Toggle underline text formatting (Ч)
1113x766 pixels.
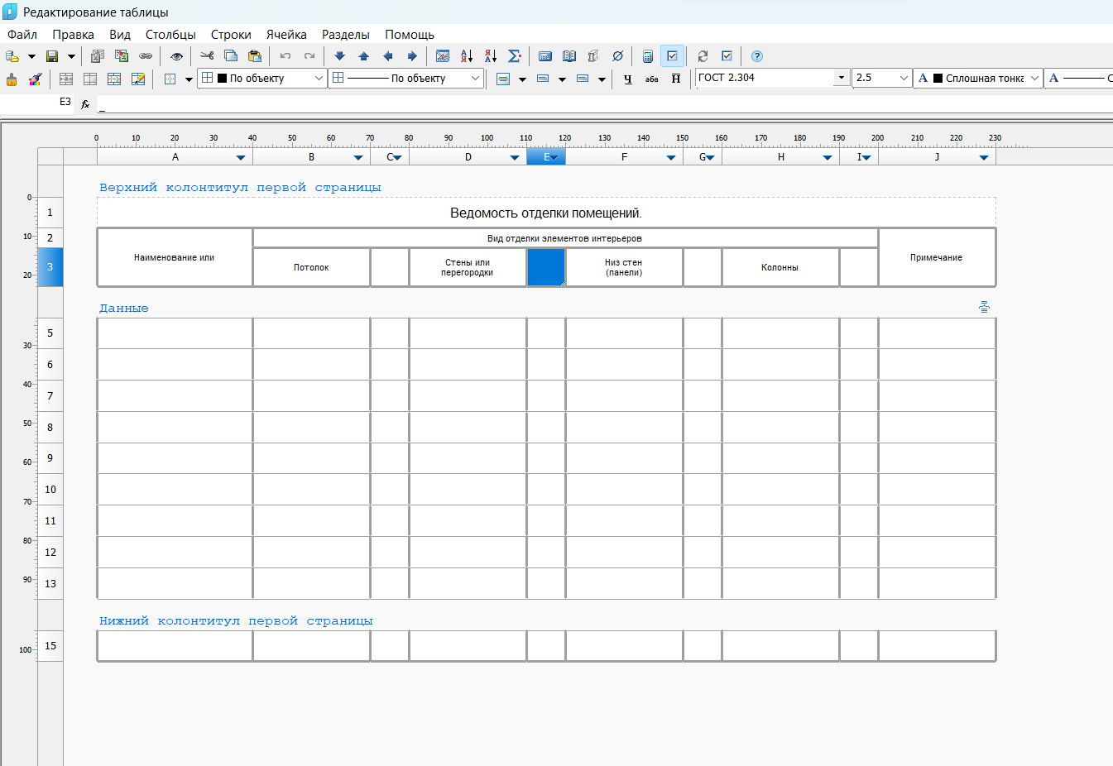pos(628,79)
